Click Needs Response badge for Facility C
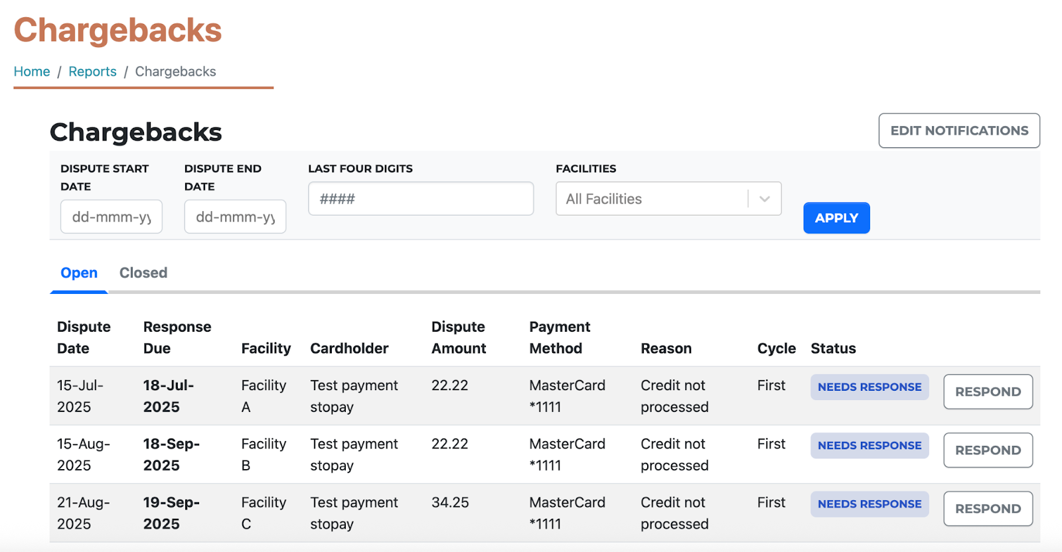The image size is (1062, 552). 870,504
